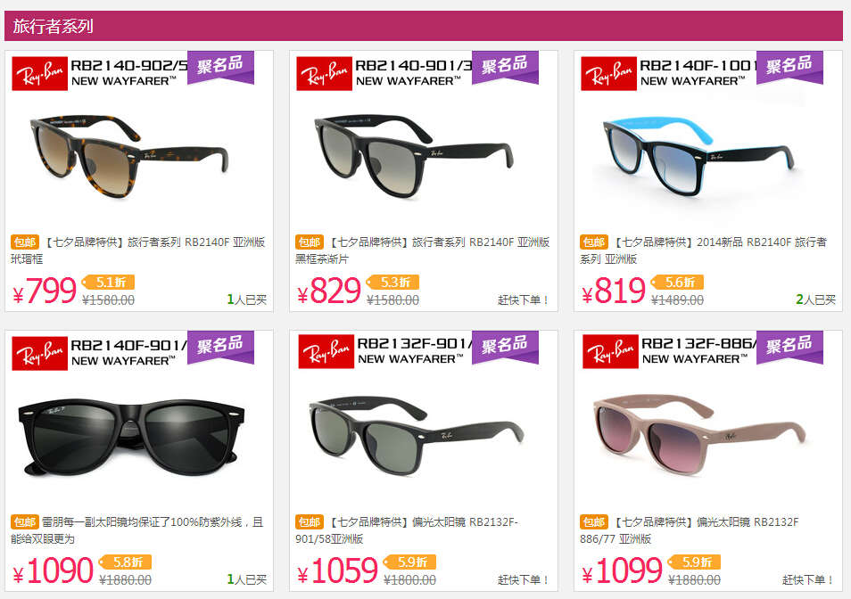851x599 pixels.
Task: Click 赶快下单 on the ¥829 product
Action: [x=524, y=299]
